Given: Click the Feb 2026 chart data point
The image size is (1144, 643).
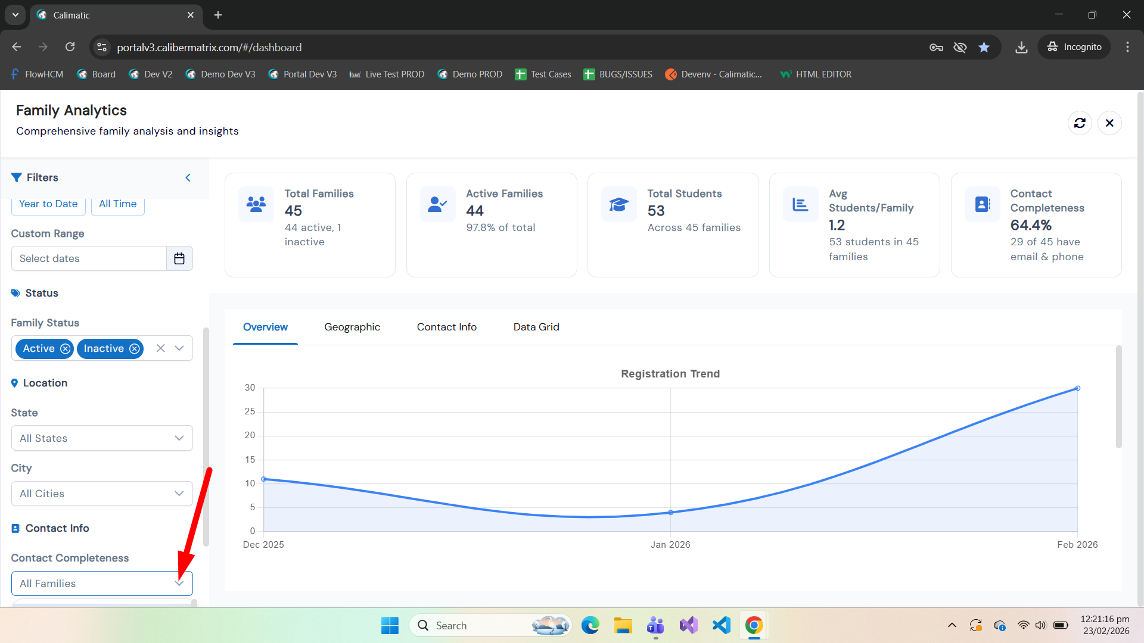Looking at the screenshot, I should pyautogui.click(x=1077, y=388).
